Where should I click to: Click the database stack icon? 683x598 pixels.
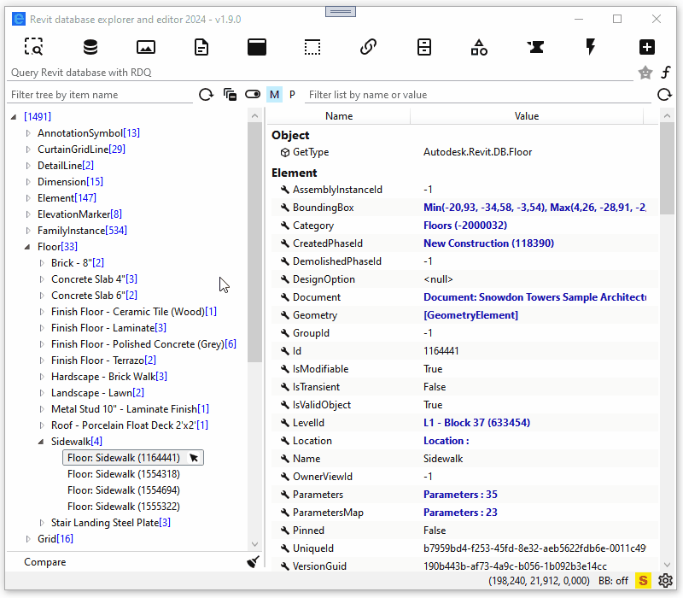pyautogui.click(x=90, y=47)
